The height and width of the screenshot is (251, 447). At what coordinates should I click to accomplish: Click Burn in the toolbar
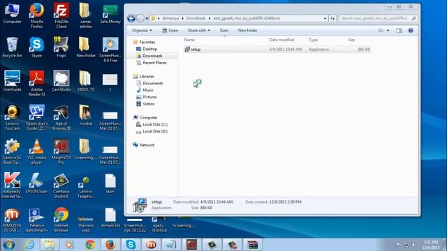(x=224, y=30)
